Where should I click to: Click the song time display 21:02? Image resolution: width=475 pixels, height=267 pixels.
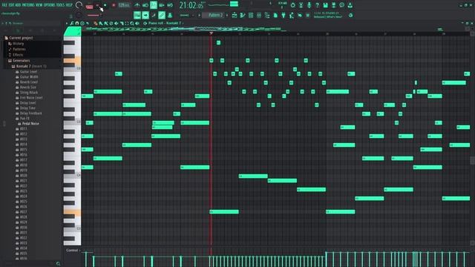(191, 5)
